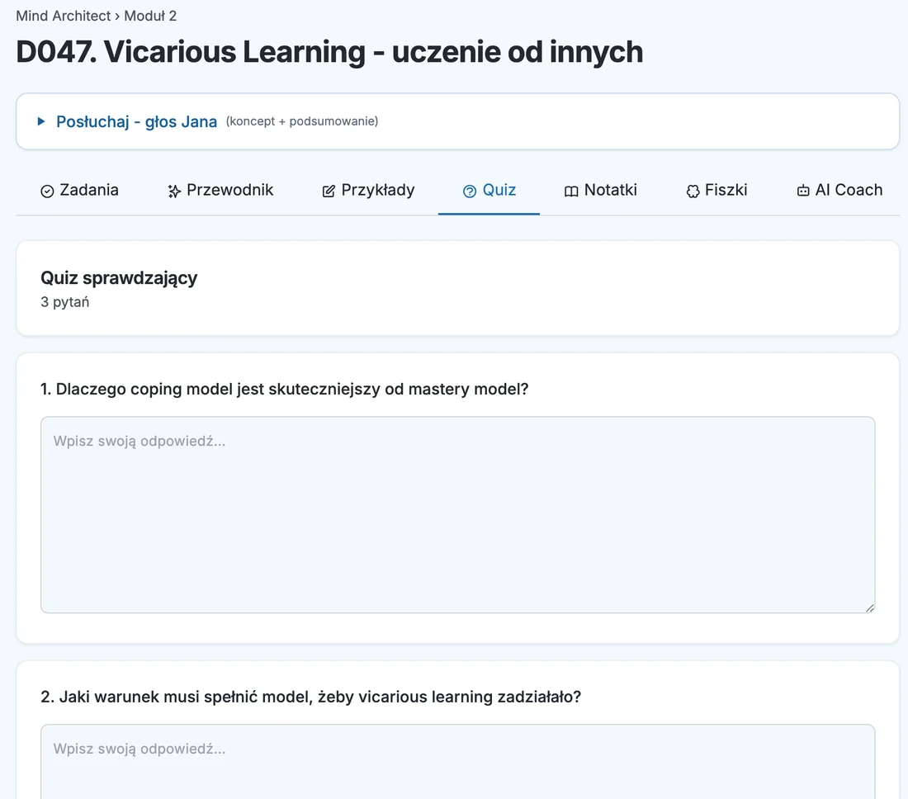
Task: Go to Moduł 2 breadcrumb link
Action: tap(150, 16)
